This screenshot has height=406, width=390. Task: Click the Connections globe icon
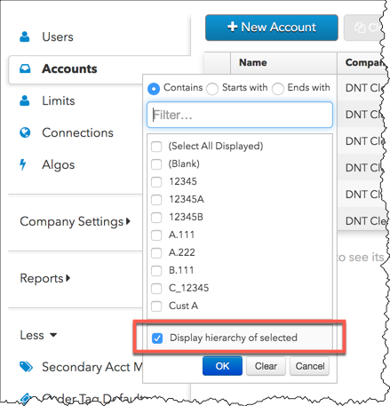coord(25,132)
